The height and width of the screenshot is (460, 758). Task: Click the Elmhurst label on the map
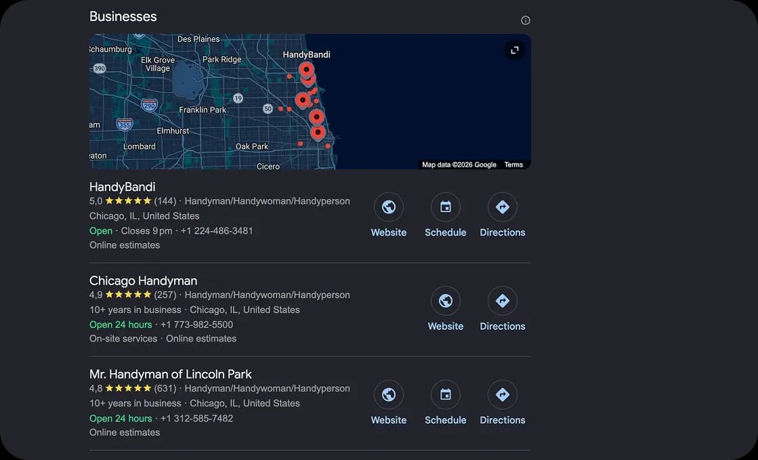[173, 131]
